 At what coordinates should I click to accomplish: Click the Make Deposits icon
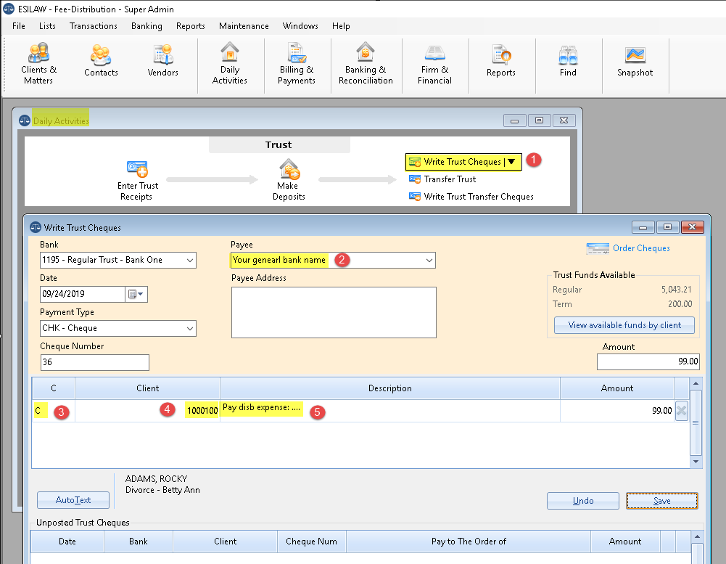coord(289,168)
